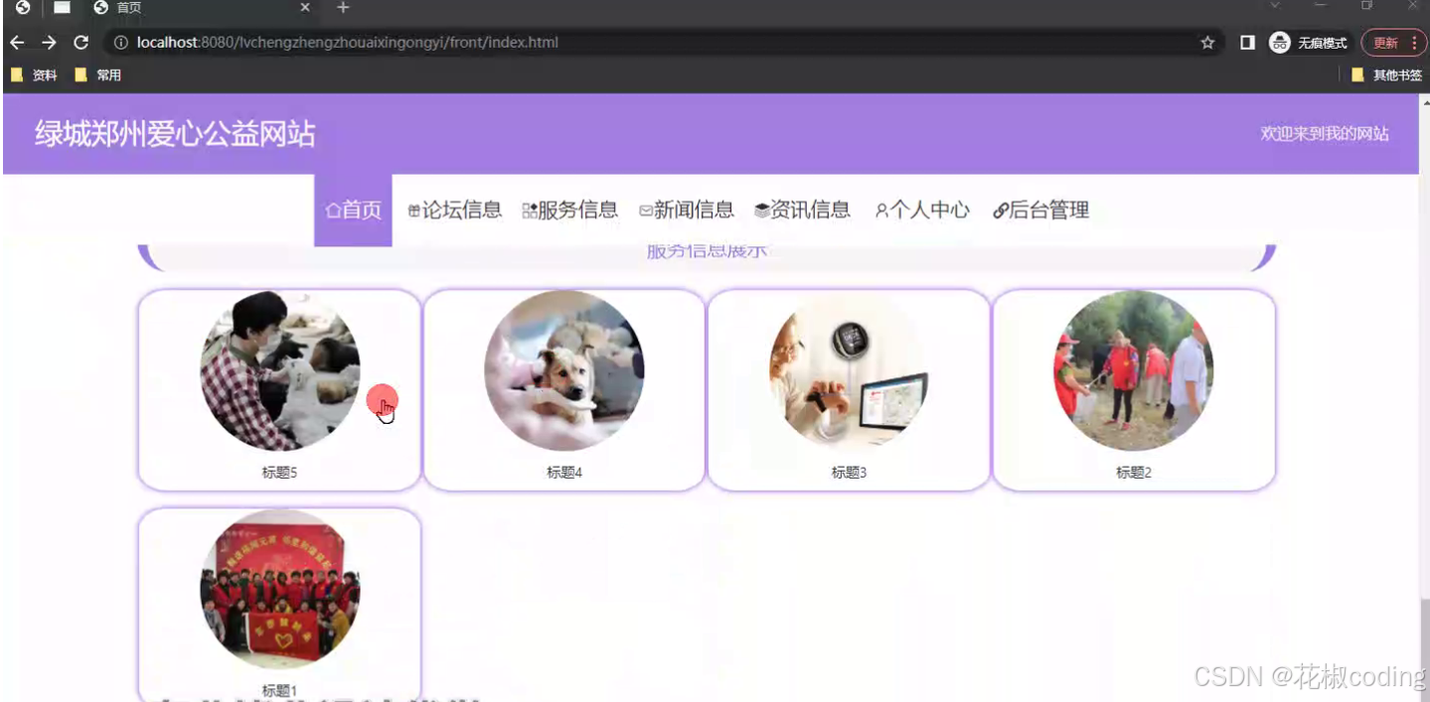Open the 常用 bookmark folder
This screenshot has width=1430, height=702.
(98, 74)
